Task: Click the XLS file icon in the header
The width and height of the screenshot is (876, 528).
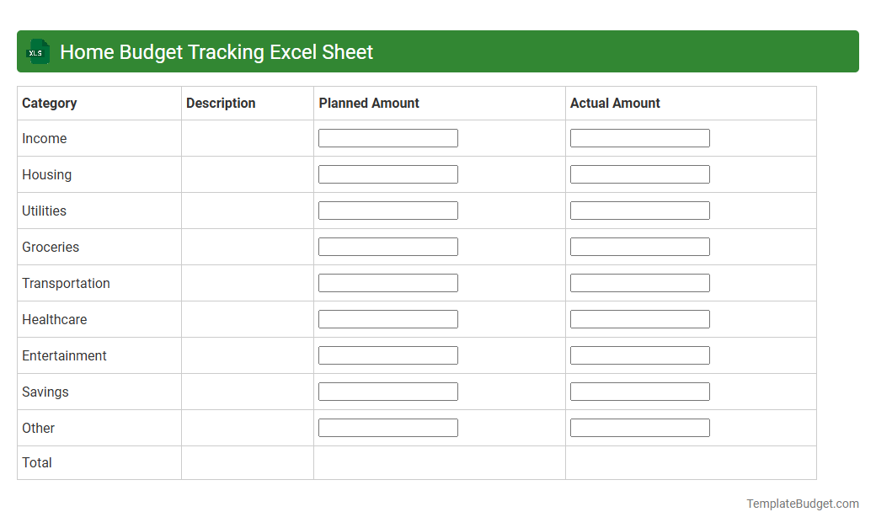Action: coord(37,51)
